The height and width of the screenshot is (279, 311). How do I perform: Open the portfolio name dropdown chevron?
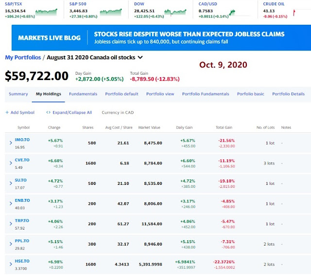point(140,57)
